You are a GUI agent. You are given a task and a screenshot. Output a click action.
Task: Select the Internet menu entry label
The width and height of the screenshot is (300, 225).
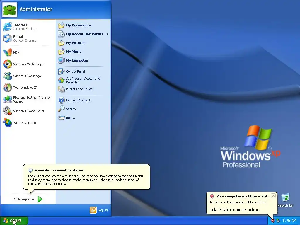pos(20,25)
